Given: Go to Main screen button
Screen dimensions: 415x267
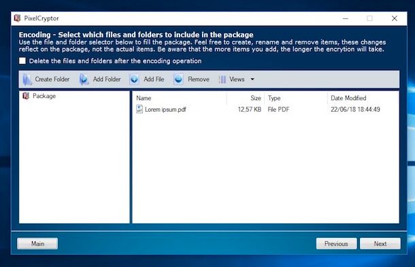Looking at the screenshot, I should (x=37, y=244).
